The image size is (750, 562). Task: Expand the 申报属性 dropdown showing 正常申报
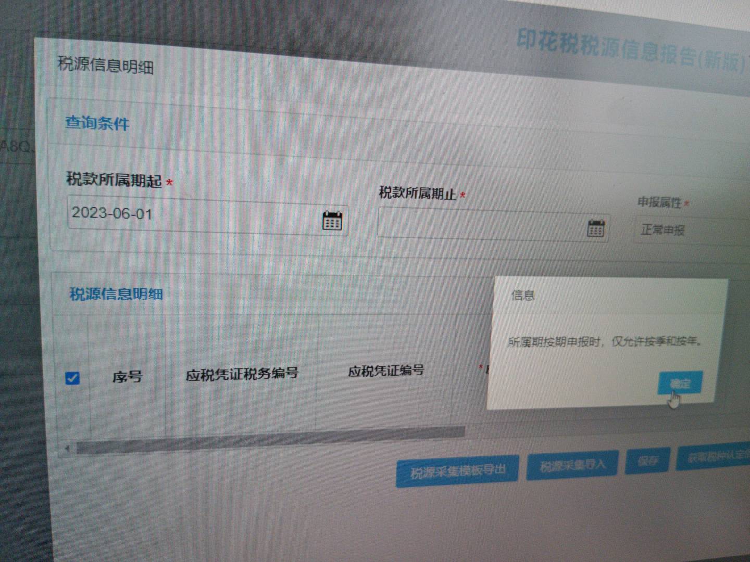pyautogui.click(x=693, y=231)
